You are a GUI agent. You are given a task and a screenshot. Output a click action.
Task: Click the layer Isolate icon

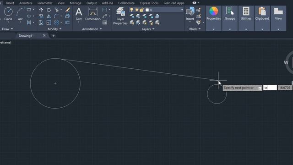click(x=138, y=16)
